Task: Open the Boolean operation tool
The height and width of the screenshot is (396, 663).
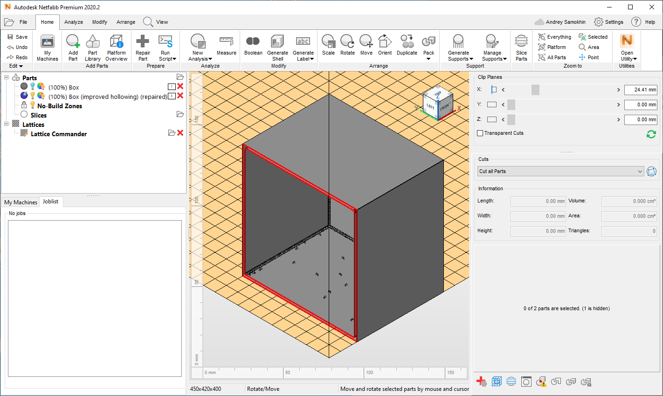Action: click(253, 44)
